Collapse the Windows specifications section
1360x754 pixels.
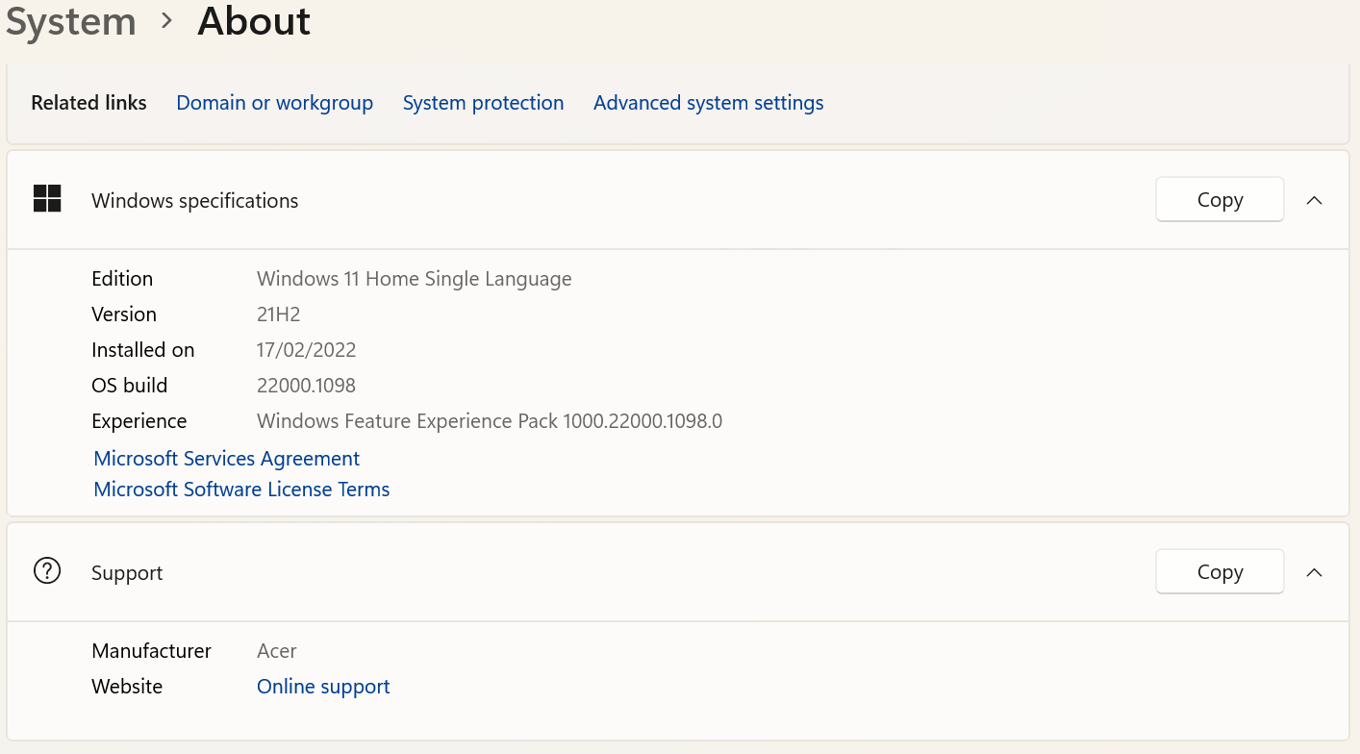[1314, 200]
